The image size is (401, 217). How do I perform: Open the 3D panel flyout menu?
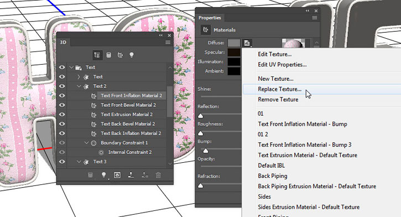click(168, 42)
